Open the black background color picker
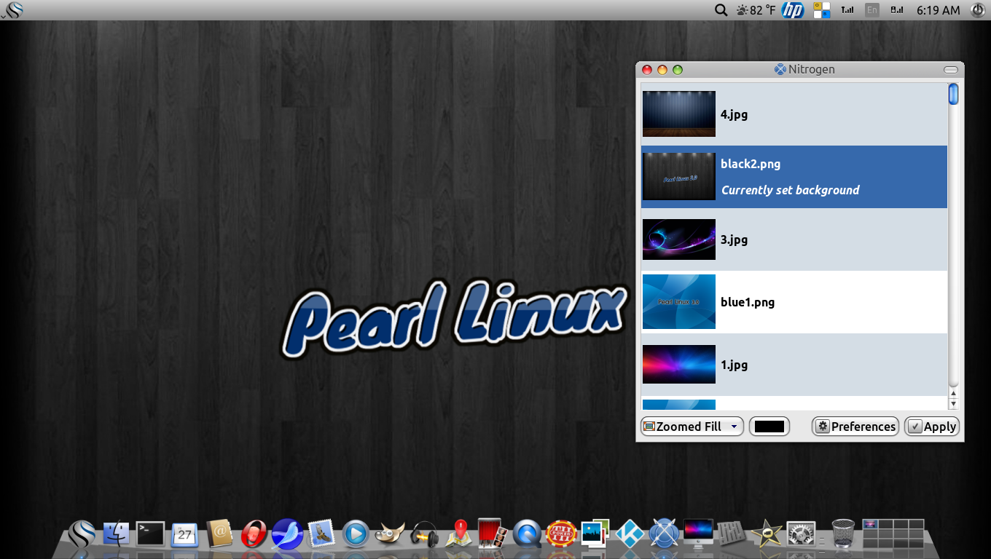The width and height of the screenshot is (991, 559). [769, 427]
